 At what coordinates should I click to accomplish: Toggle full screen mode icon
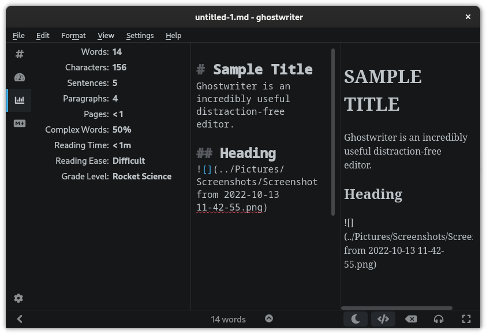pos(466,319)
